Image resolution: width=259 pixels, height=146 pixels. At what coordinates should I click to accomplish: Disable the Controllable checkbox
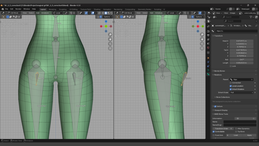coord(214,132)
